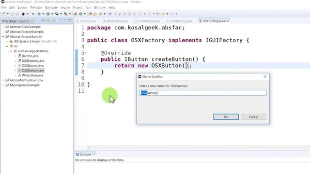310x174 pixels.
Task: Select the Console tab
Action: click(x=85, y=154)
